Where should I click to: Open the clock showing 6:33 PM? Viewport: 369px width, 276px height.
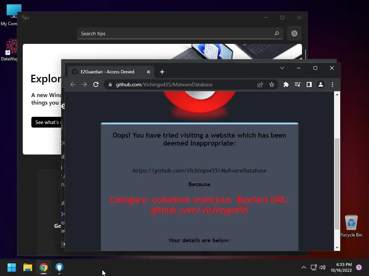pyautogui.click(x=341, y=267)
